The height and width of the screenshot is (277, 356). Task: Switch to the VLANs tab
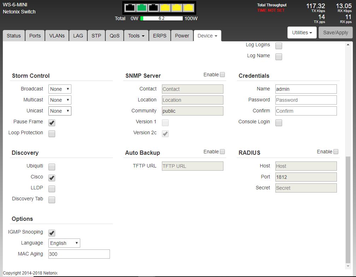click(x=57, y=36)
